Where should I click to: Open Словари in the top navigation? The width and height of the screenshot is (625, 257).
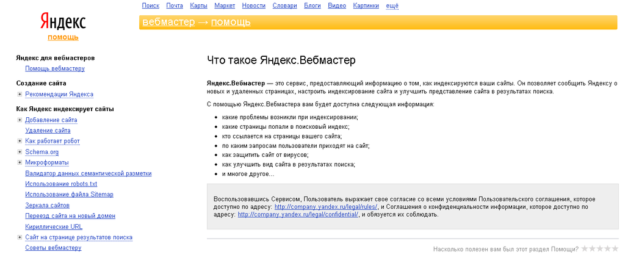284,5
